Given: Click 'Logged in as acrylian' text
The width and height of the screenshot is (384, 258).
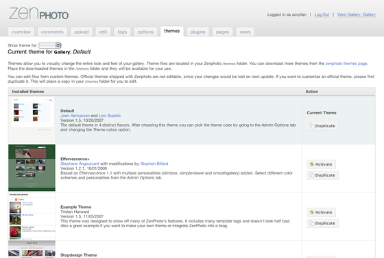Looking at the screenshot, I should click(x=287, y=14).
